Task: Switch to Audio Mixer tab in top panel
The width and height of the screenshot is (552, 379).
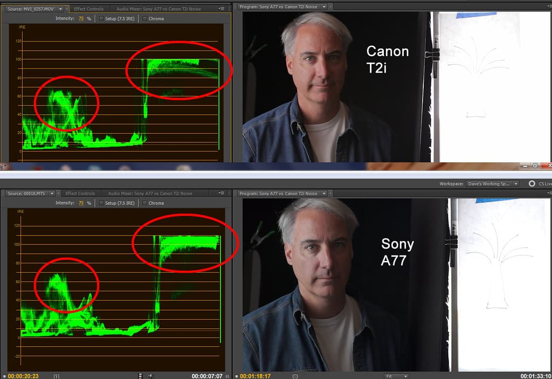Action: pos(159,9)
